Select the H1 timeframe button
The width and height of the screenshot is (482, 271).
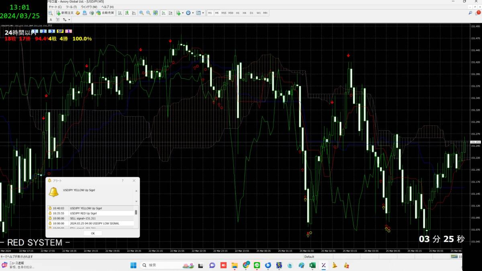coord(237,13)
